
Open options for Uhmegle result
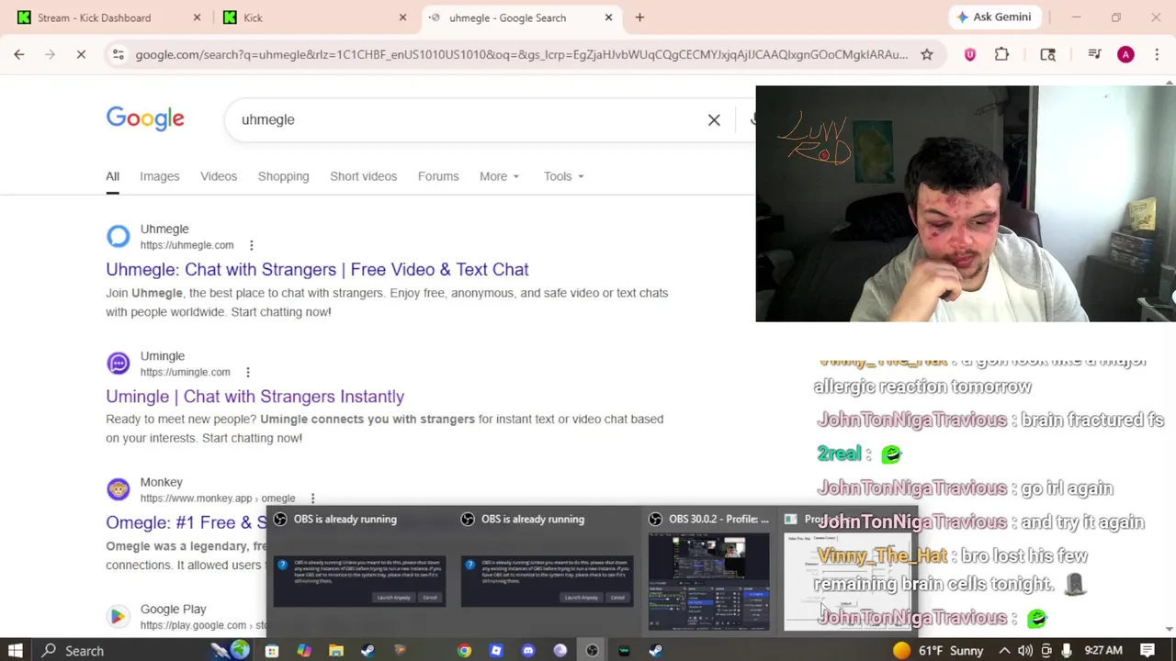coord(251,245)
